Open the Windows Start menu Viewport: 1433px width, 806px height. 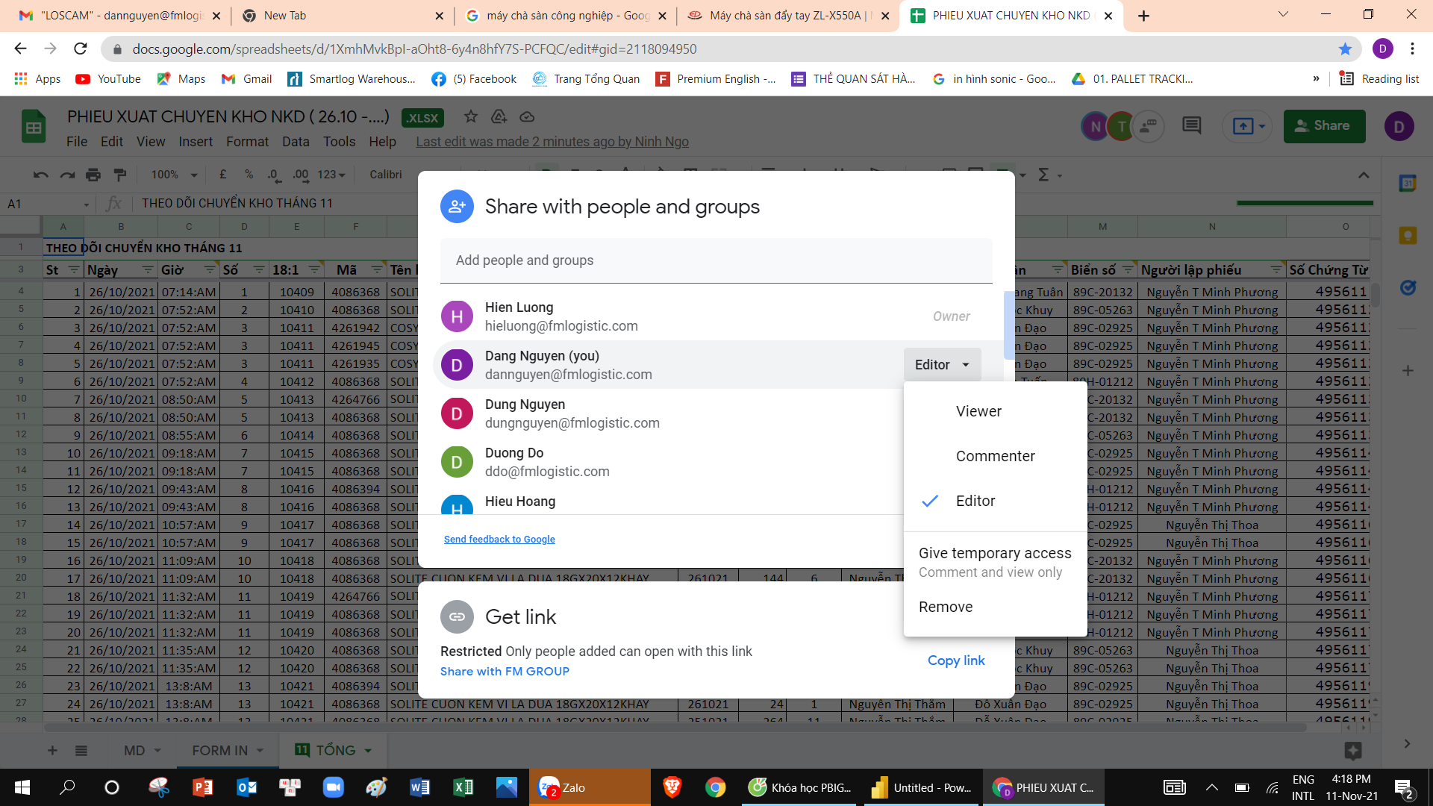22,787
